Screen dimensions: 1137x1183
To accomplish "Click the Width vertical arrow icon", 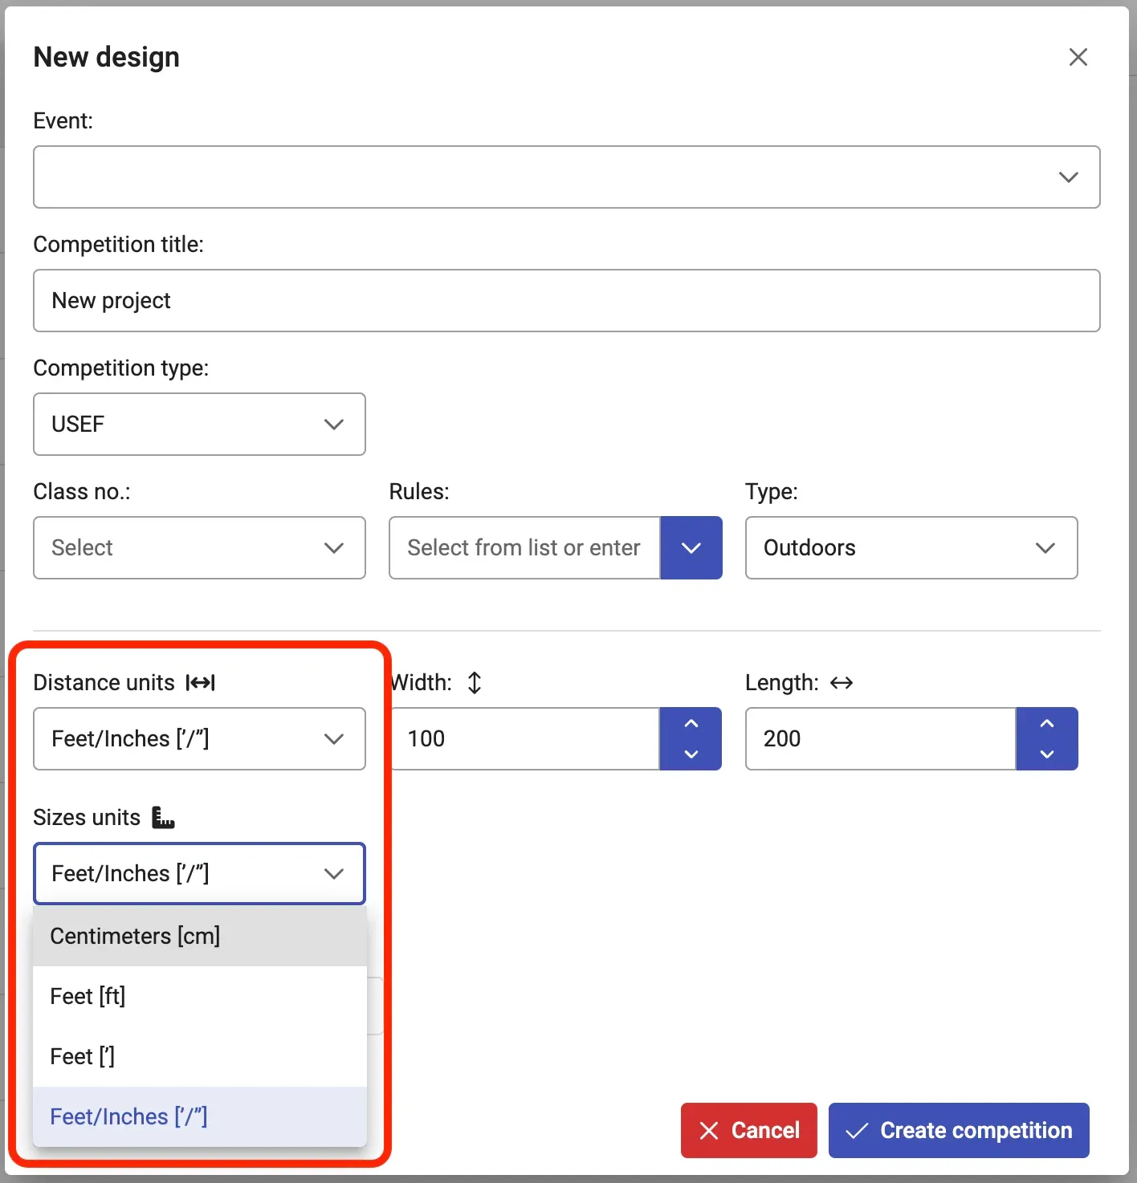I will coord(475,683).
